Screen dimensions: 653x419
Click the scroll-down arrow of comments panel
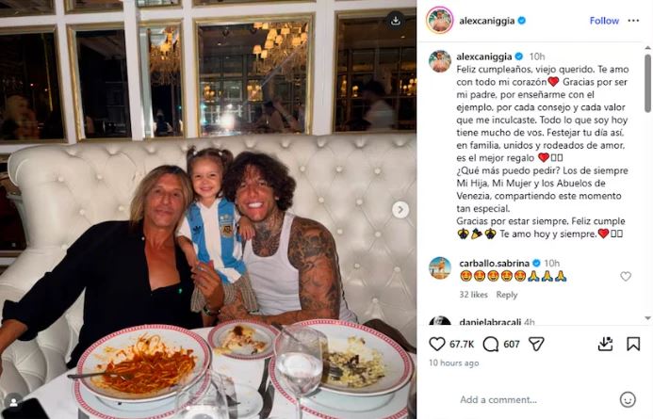[647, 318]
